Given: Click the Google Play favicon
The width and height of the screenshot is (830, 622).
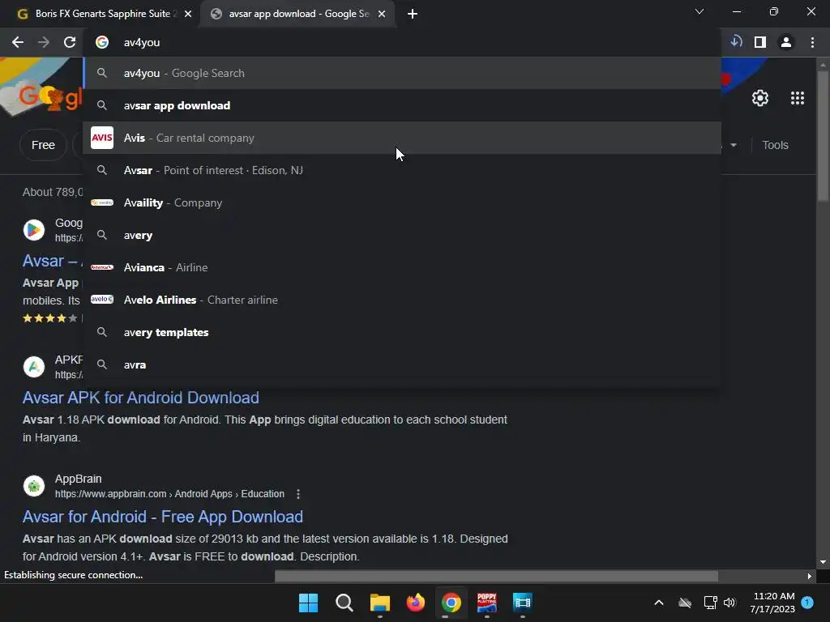Looking at the screenshot, I should tap(34, 230).
